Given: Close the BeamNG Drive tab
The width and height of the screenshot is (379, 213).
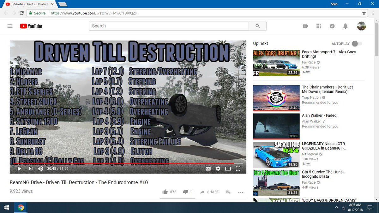Looking at the screenshot, I should [x=52, y=4].
